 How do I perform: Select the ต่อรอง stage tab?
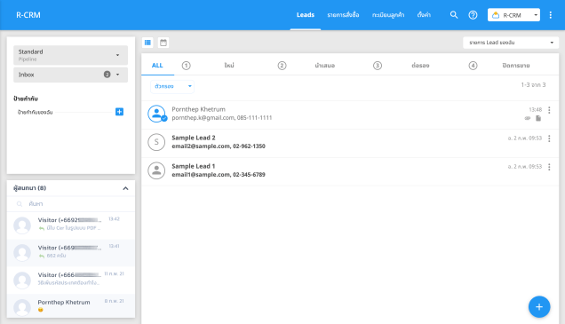420,66
